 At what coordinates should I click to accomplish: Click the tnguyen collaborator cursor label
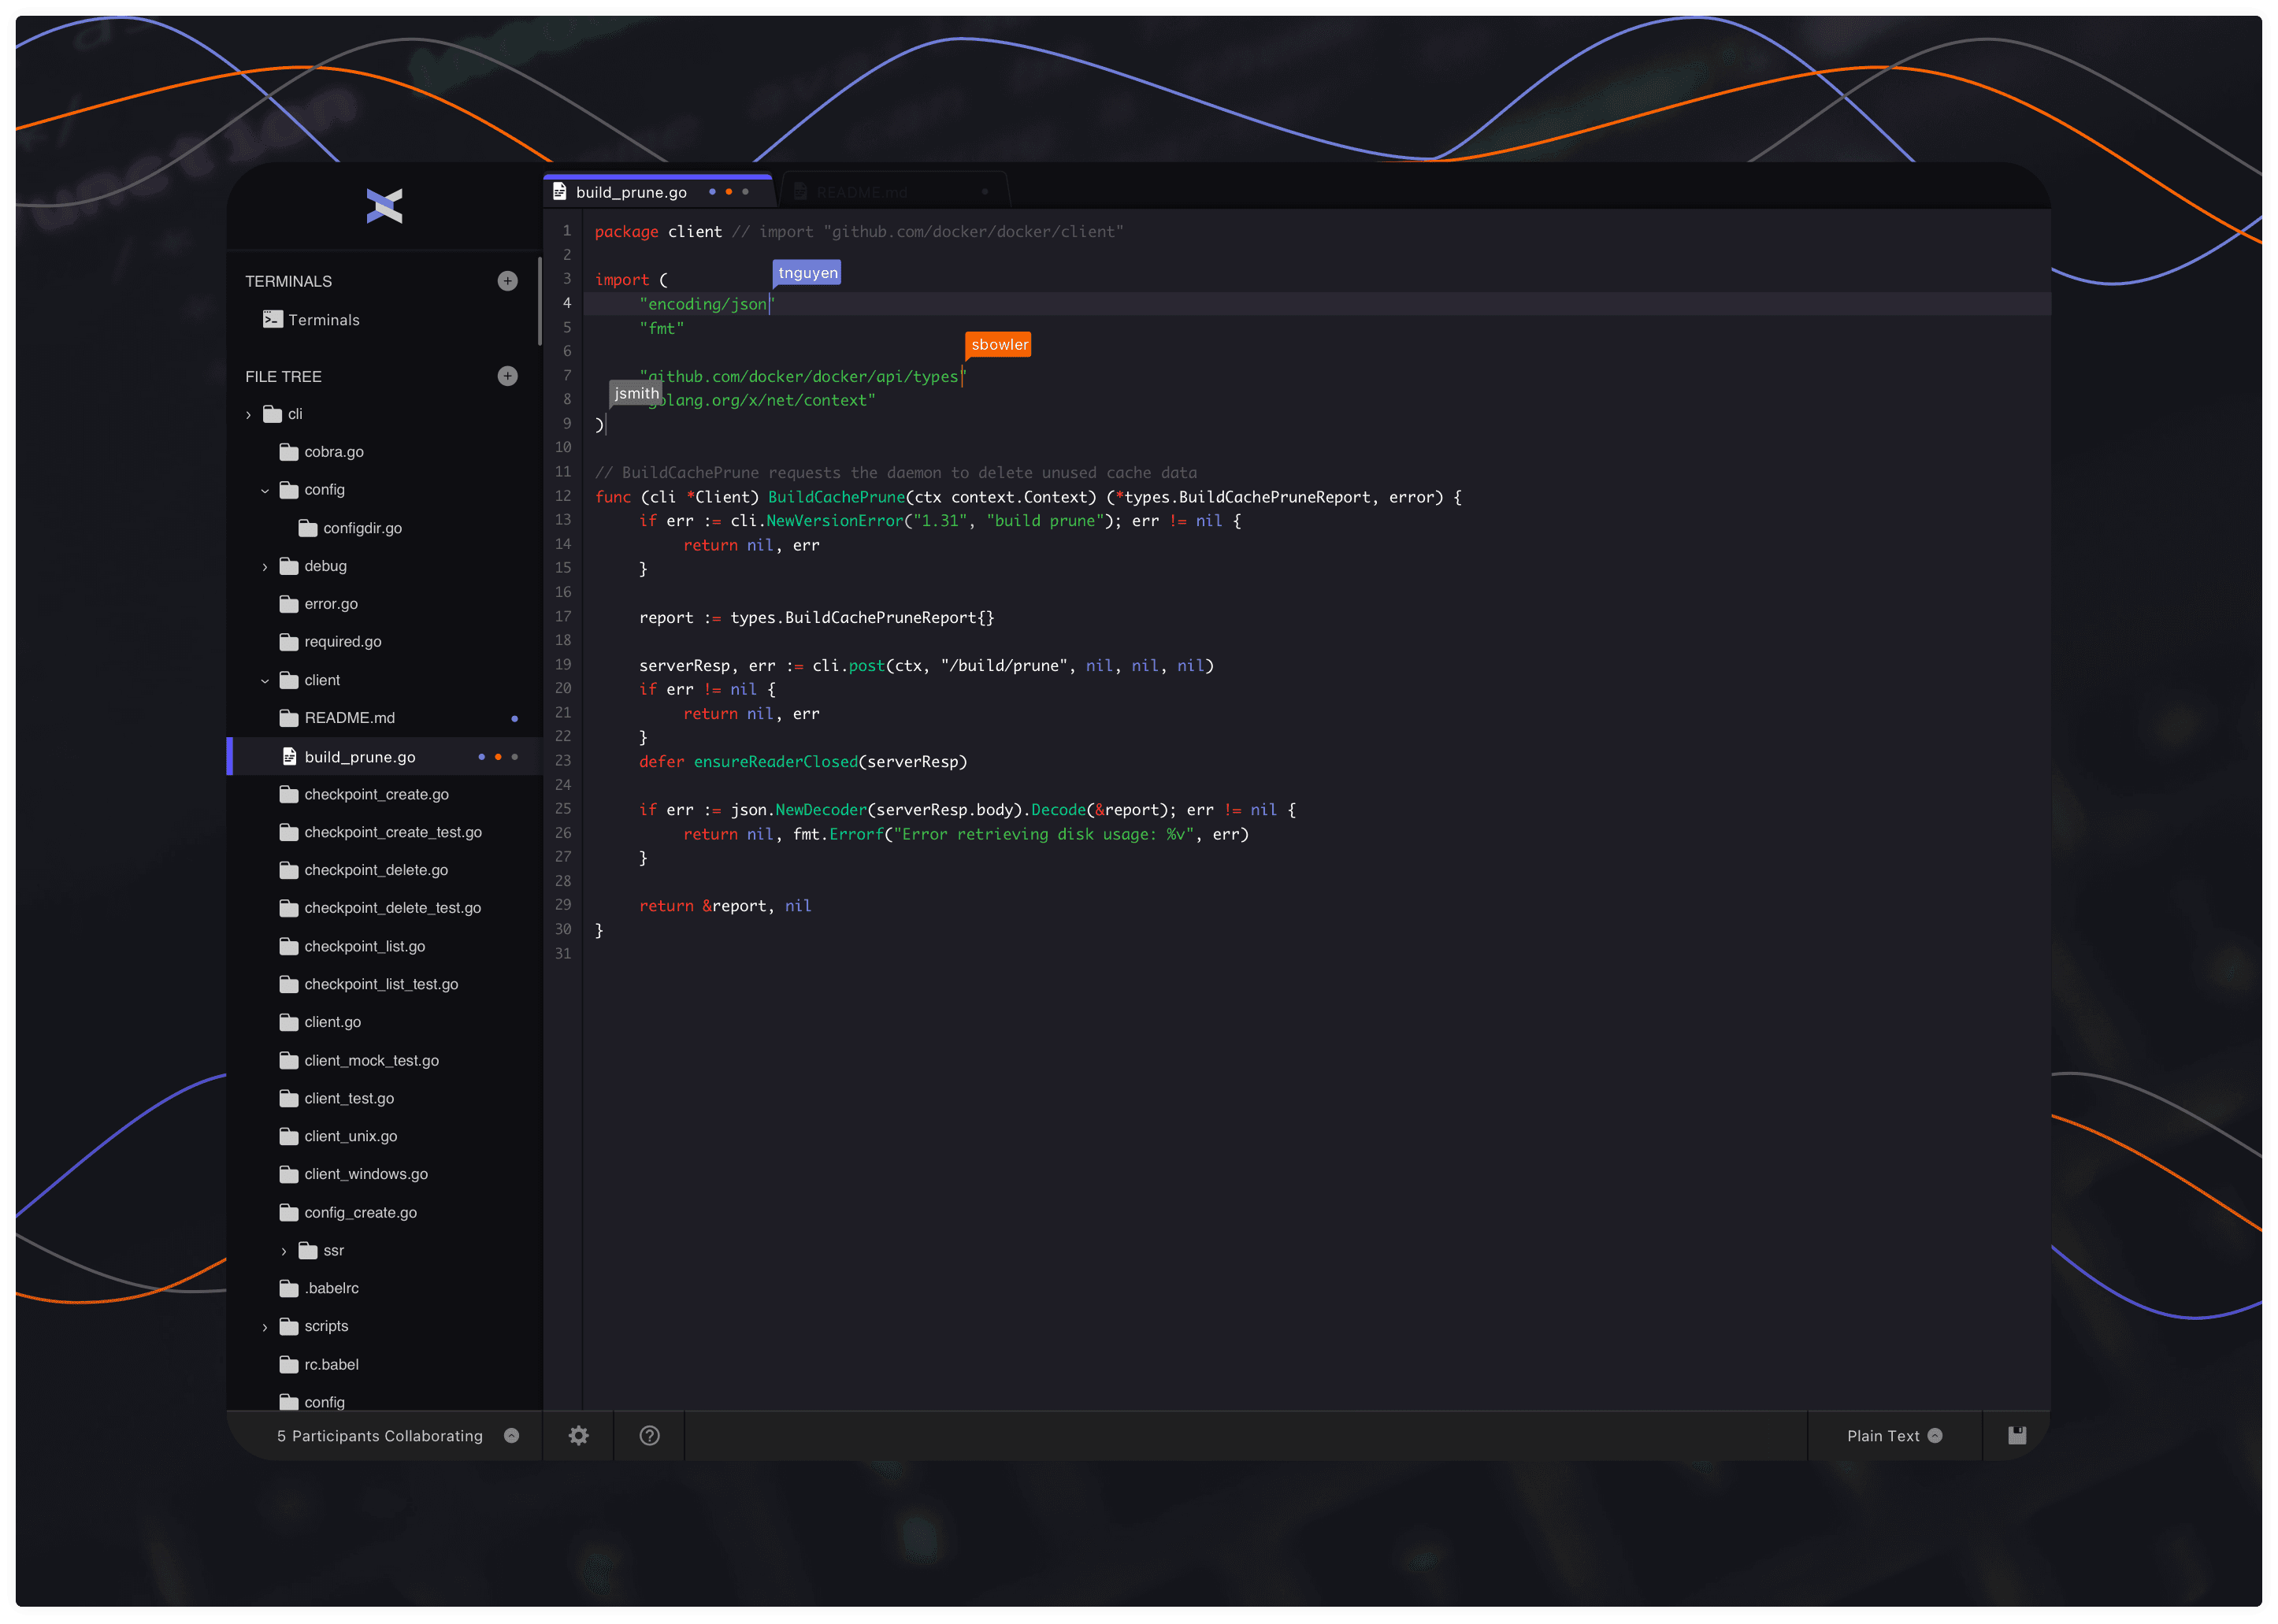(x=807, y=273)
